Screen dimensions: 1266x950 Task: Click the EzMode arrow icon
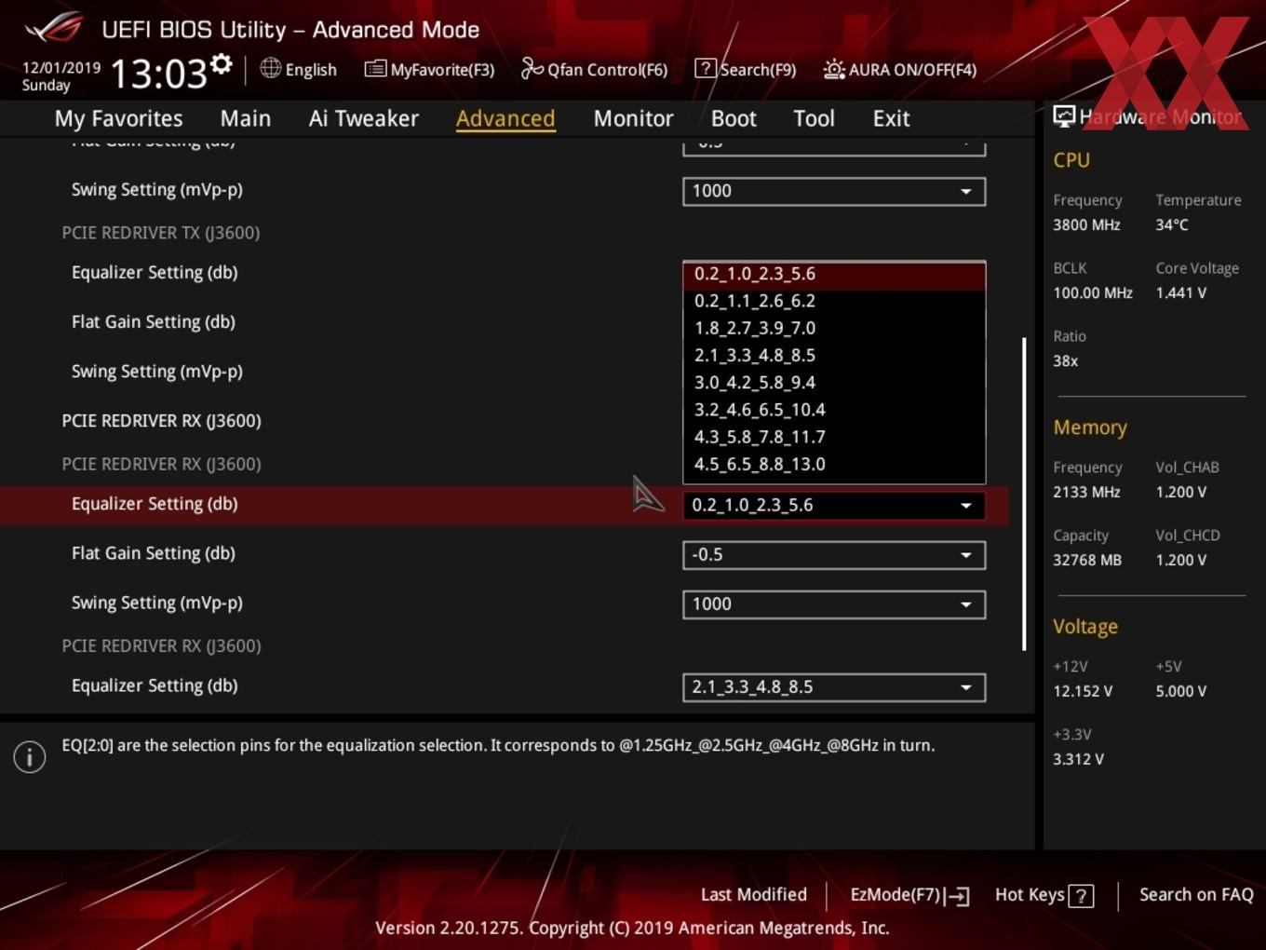[x=957, y=896]
